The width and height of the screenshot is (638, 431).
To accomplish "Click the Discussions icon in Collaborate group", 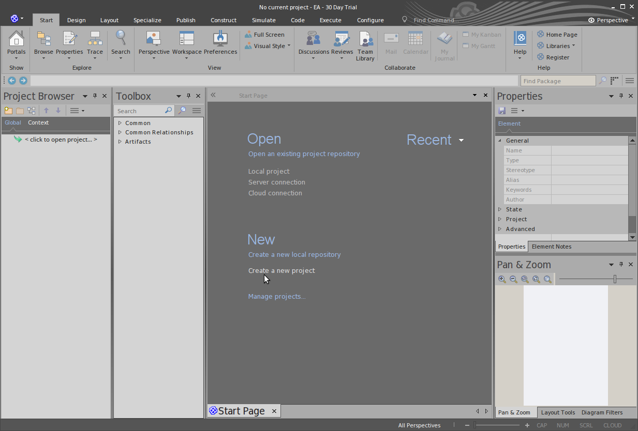I will pyautogui.click(x=314, y=39).
